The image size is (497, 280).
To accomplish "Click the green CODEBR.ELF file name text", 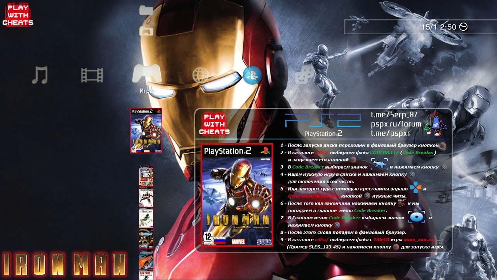I will [x=384, y=152].
